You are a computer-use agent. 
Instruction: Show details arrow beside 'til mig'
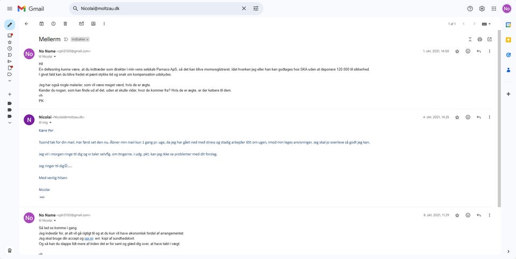[x=51, y=122]
